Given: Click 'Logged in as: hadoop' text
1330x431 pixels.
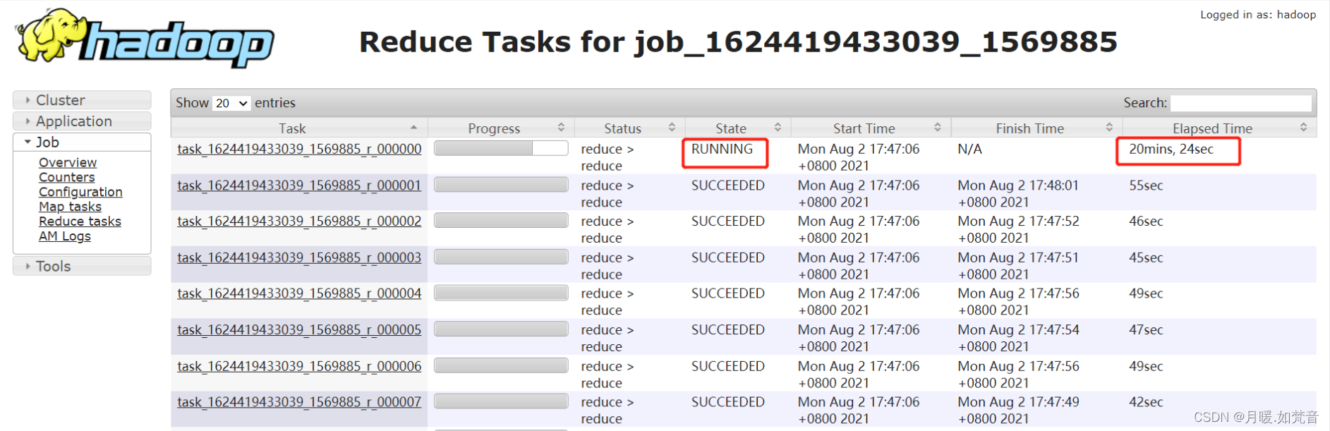Looking at the screenshot, I should pyautogui.click(x=1258, y=15).
